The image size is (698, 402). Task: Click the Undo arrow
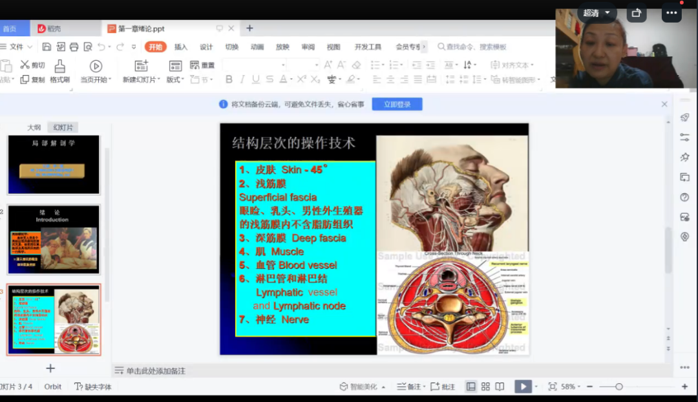pyautogui.click(x=101, y=47)
